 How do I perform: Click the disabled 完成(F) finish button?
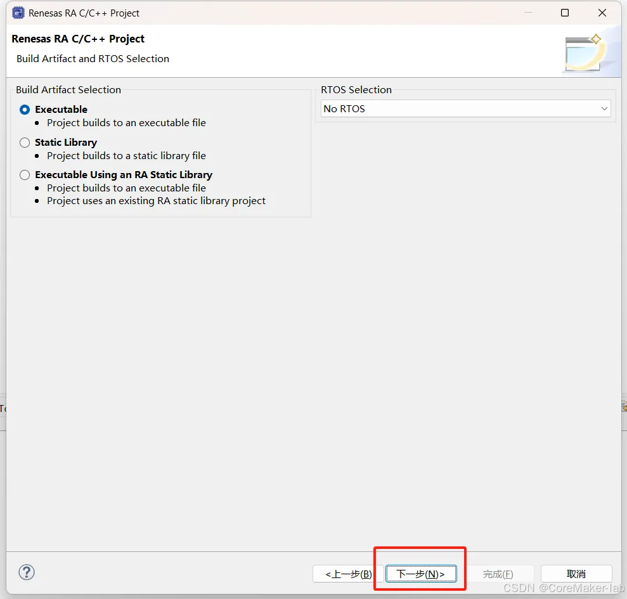[498, 574]
